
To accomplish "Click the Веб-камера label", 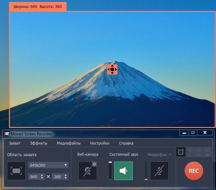I will [x=88, y=155].
